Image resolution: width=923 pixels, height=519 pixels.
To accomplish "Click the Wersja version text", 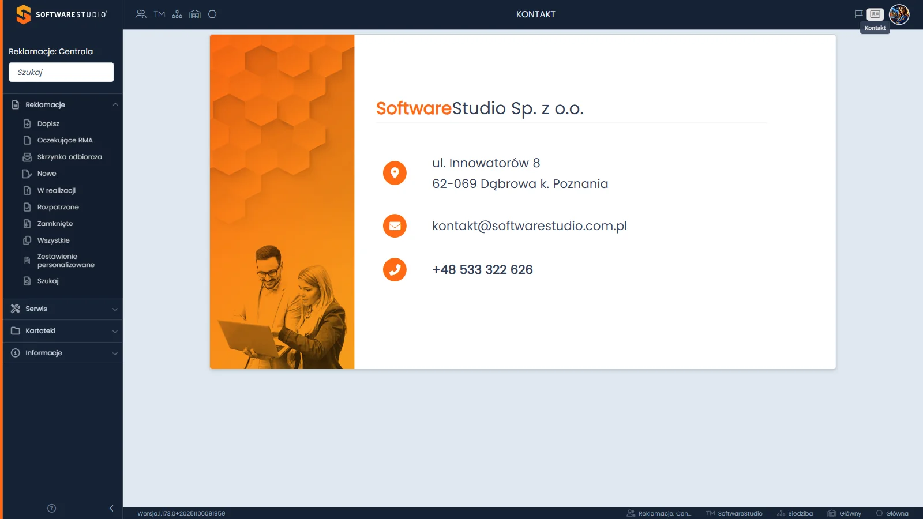I will pyautogui.click(x=181, y=513).
